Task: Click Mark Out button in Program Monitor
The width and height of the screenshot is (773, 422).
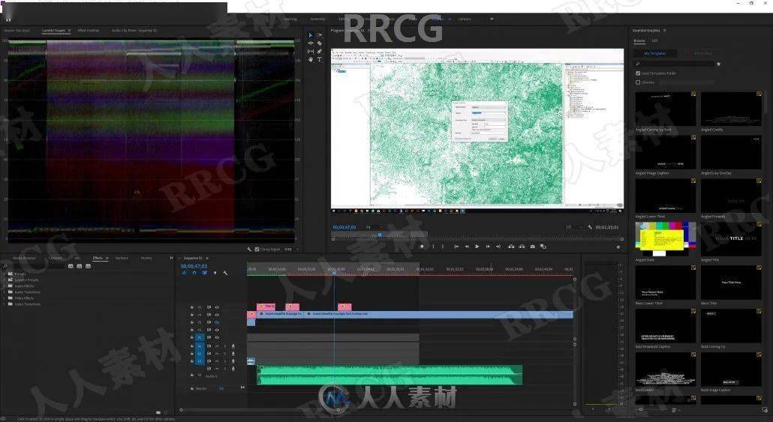Action: 443,246
